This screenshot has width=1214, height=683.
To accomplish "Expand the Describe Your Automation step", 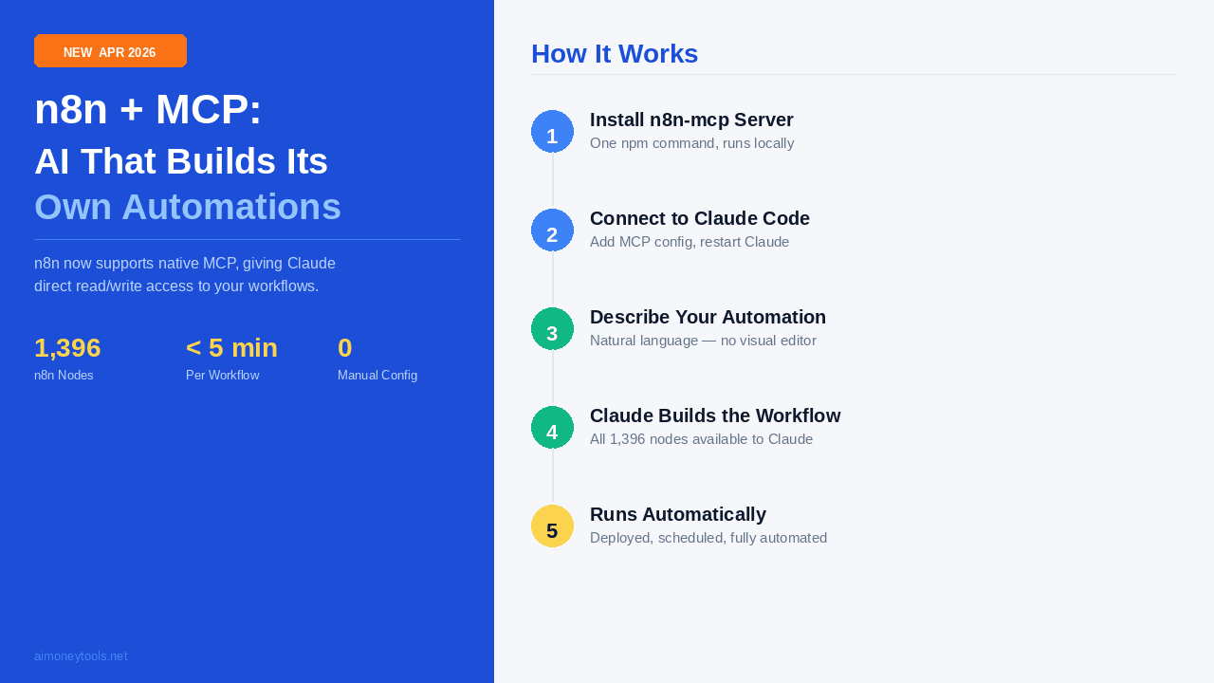I will tap(708, 317).
